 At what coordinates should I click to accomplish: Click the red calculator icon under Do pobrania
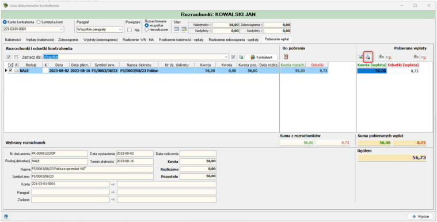pyautogui.click(x=286, y=57)
